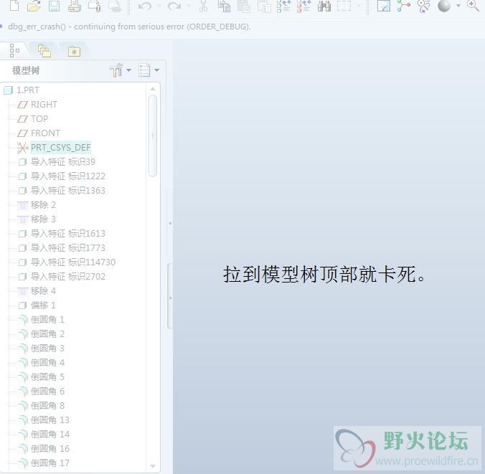Click the model tree scrollbar thumb
This screenshot has height=474, width=485.
tap(153, 136)
